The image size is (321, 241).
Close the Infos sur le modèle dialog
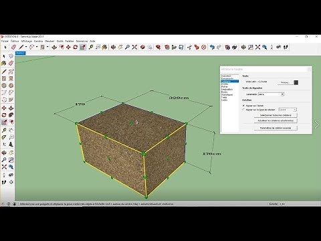[x=310, y=70]
